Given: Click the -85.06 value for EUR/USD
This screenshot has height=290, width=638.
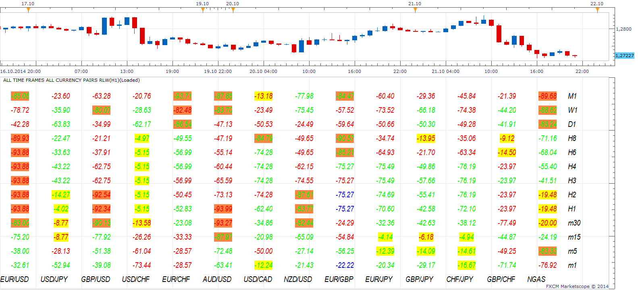Looking at the screenshot, I should pos(20,96).
